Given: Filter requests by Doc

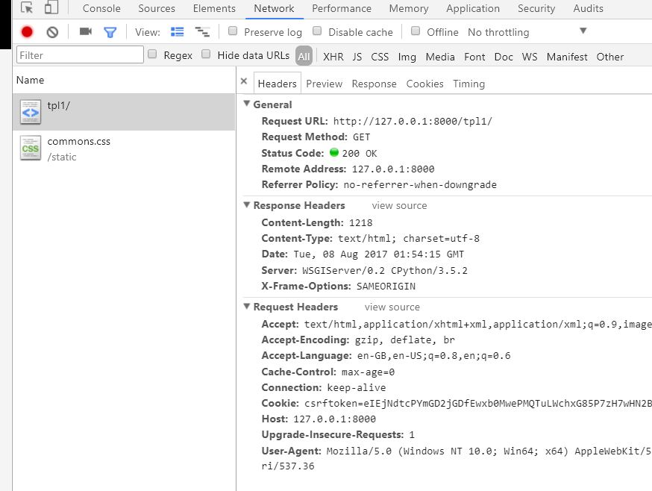Looking at the screenshot, I should 504,57.
